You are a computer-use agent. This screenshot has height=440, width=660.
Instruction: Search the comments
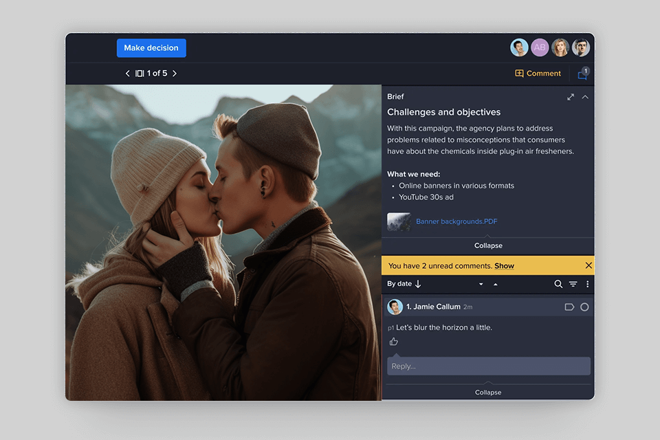point(558,284)
